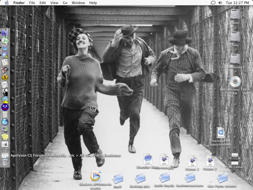Click the iTunes icon in the Dock
The height and width of the screenshot is (190, 253).
tap(5, 40)
